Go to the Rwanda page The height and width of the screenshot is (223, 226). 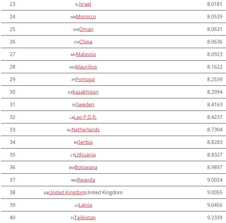pos(86,180)
